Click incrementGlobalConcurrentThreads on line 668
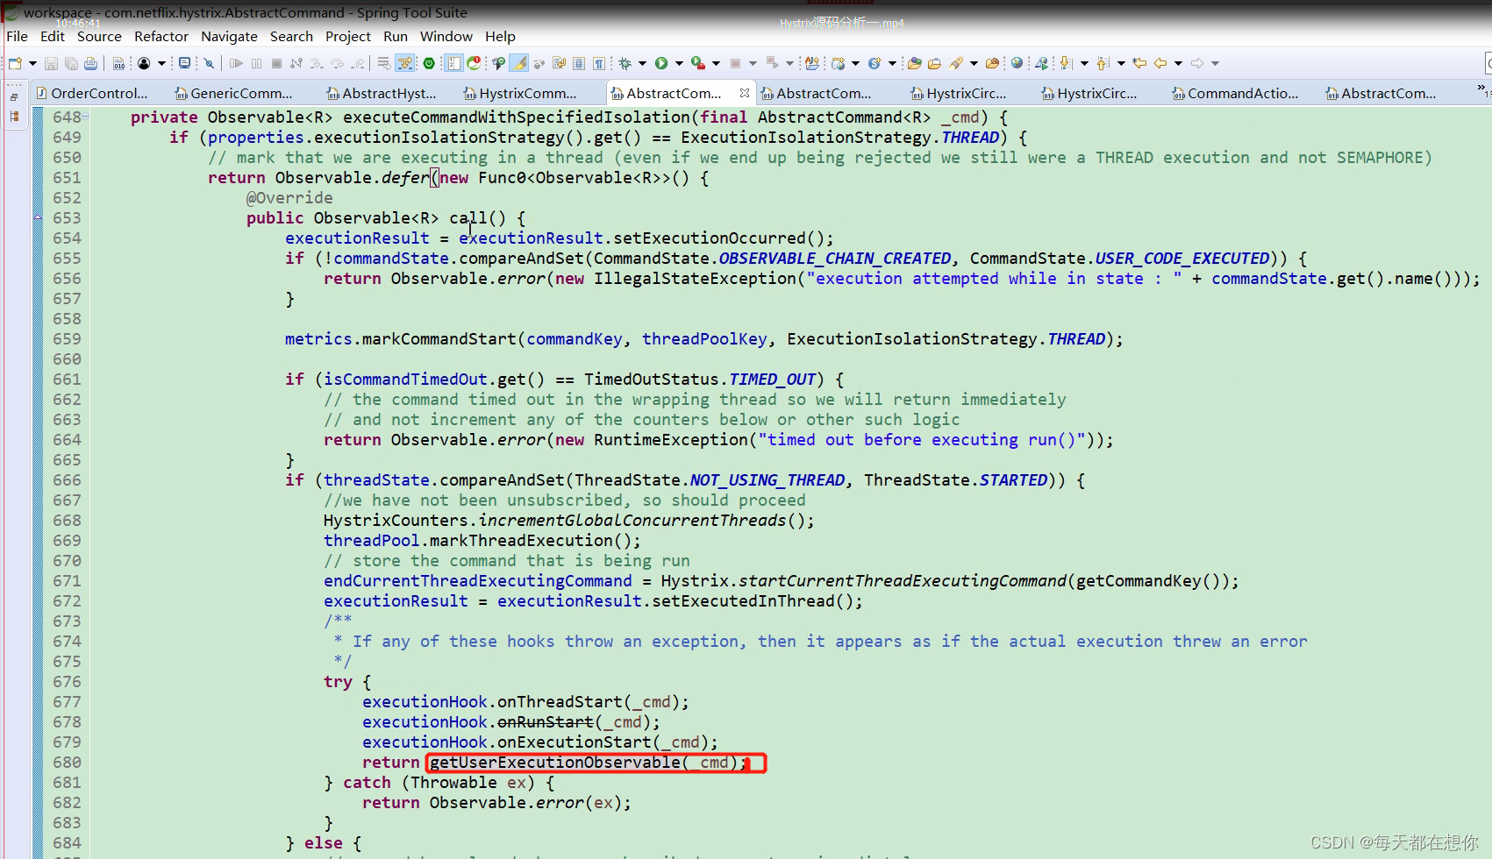This screenshot has height=859, width=1492. point(632,521)
